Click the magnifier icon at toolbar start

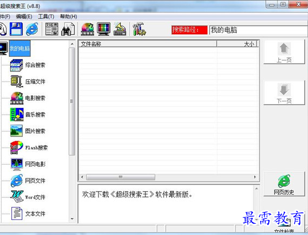tap(3, 29)
